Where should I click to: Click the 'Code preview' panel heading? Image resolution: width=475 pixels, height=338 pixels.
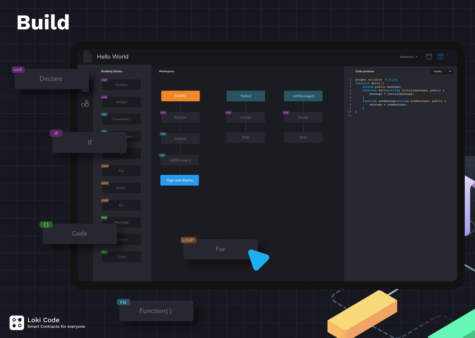[365, 71]
